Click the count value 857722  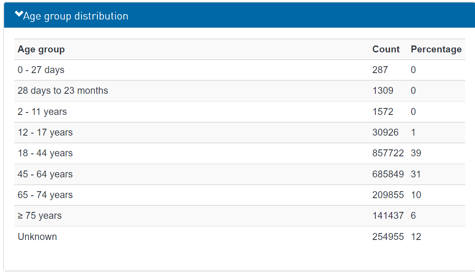[388, 153]
